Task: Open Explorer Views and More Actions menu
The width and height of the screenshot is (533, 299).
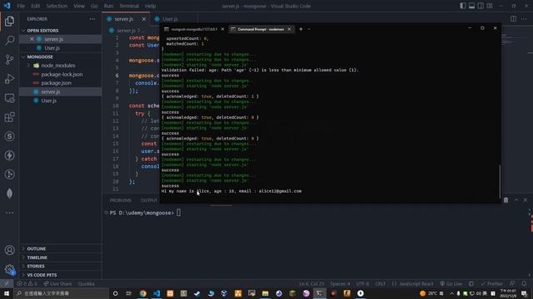Action: [92, 19]
